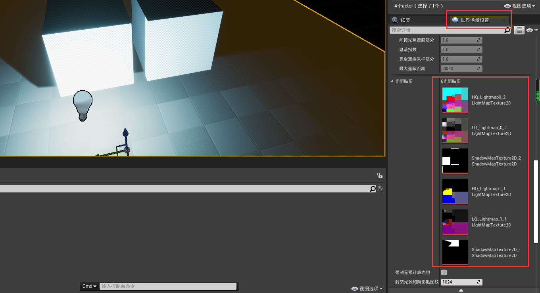The image size is (540, 293).
Task: Close the 世界场景设置 tab
Action: click(504, 20)
